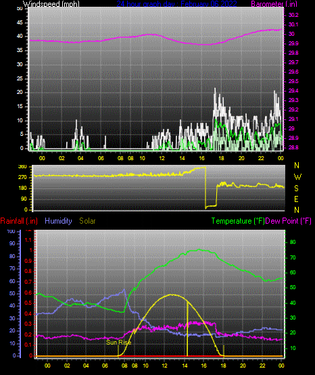Click the red 'Rainfall (.in)' legend label

coord(19,221)
